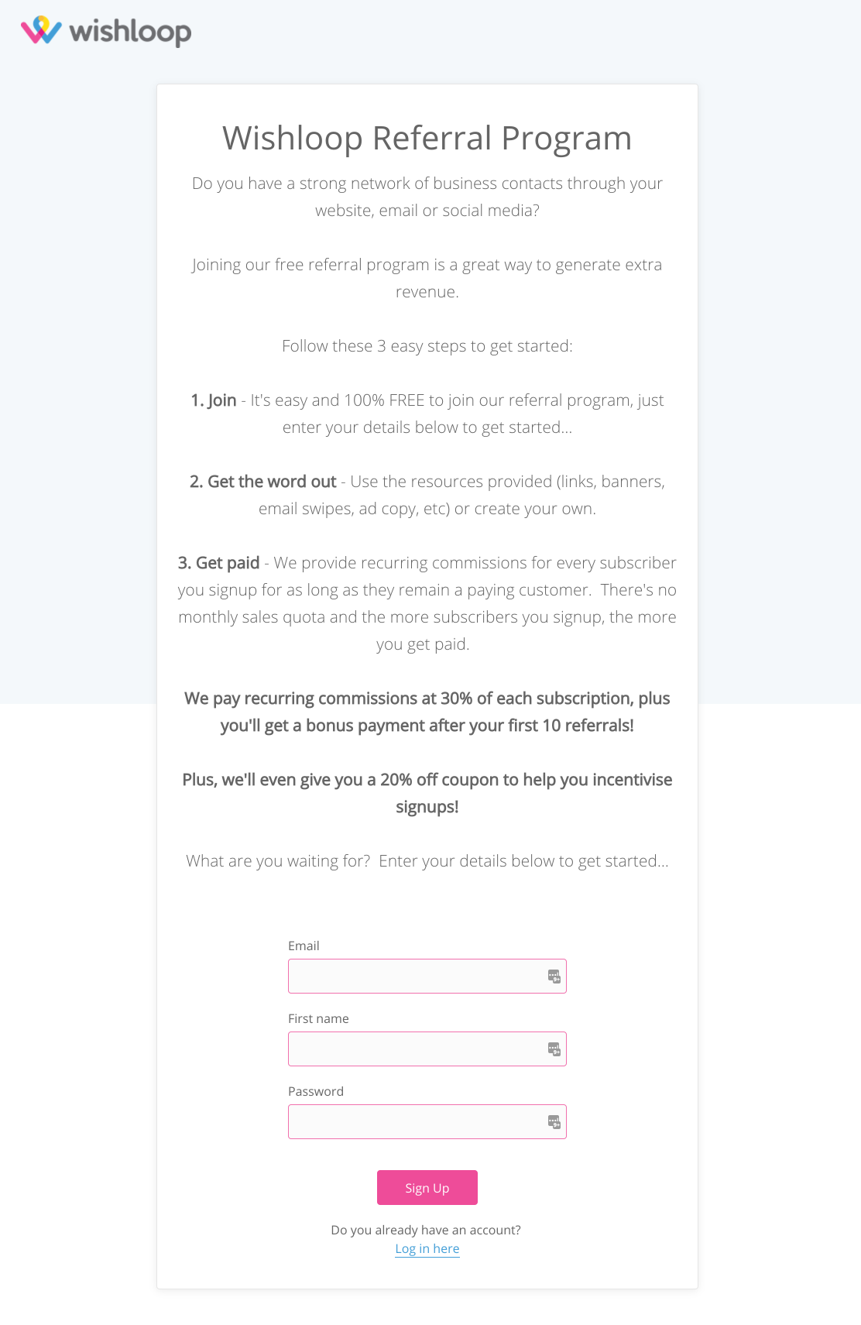Click the Password field label
The height and width of the screenshot is (1325, 861).
[316, 1091]
